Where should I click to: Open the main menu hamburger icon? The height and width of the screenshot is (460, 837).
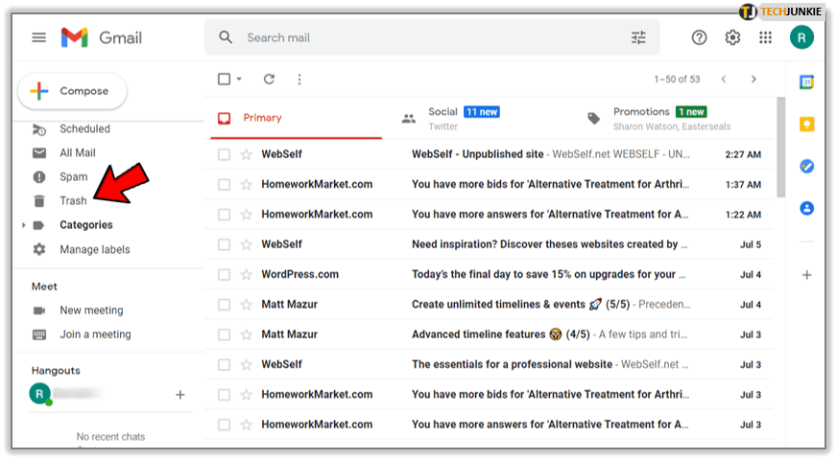pos(38,37)
